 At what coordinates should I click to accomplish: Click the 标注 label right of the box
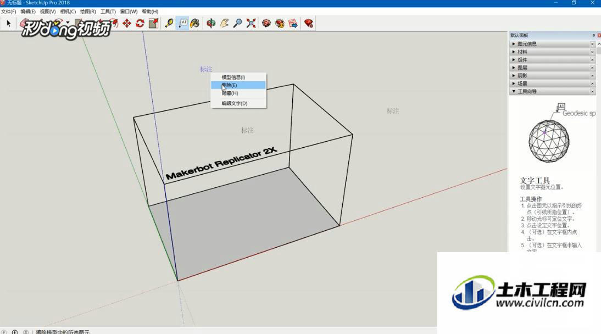393,111
